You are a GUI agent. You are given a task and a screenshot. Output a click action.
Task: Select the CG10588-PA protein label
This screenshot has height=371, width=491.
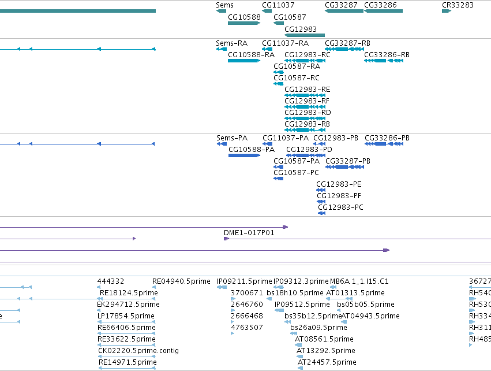(x=252, y=150)
